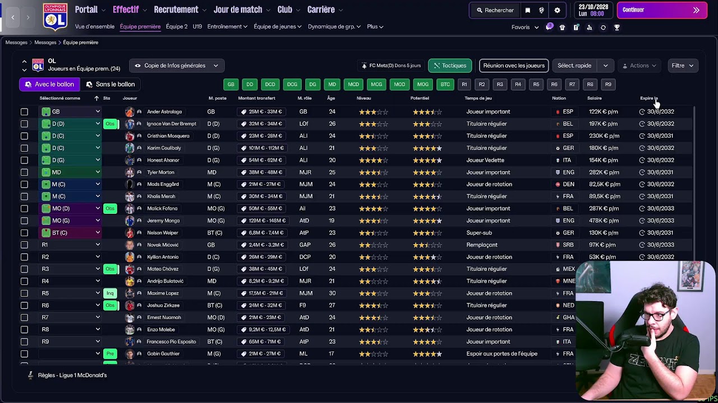718x403 pixels.
Task: Open the Carrière main menu
Action: coord(324,10)
